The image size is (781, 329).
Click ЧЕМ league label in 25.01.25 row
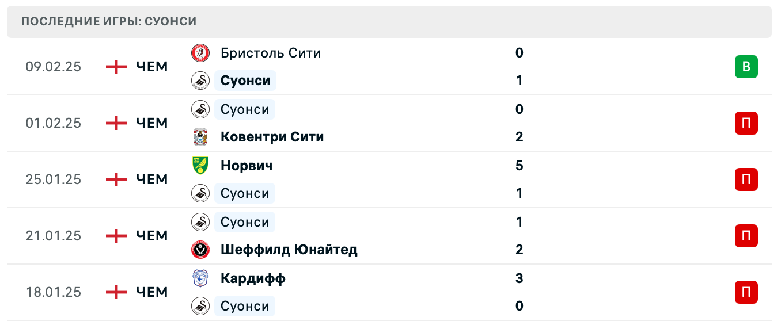[x=152, y=179]
